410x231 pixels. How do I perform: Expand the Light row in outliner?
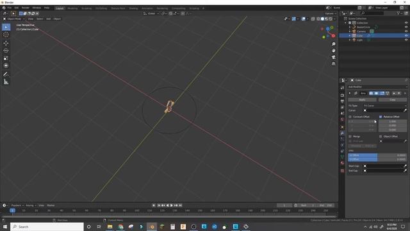350,40
